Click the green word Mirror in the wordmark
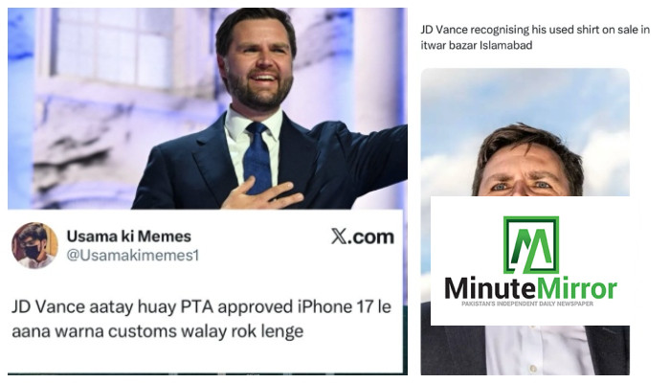Image resolution: width=670 pixels, height=383 pixels. point(577,288)
